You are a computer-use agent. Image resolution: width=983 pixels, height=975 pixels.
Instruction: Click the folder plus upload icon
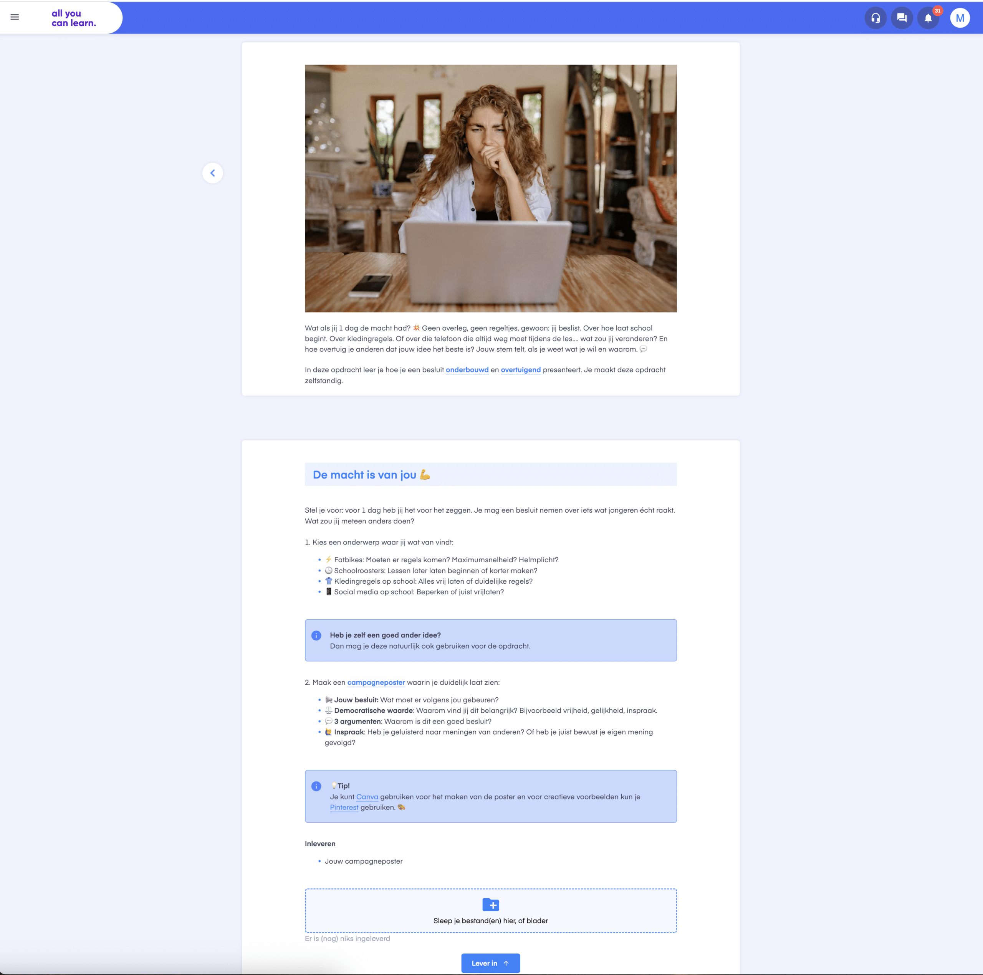point(490,904)
